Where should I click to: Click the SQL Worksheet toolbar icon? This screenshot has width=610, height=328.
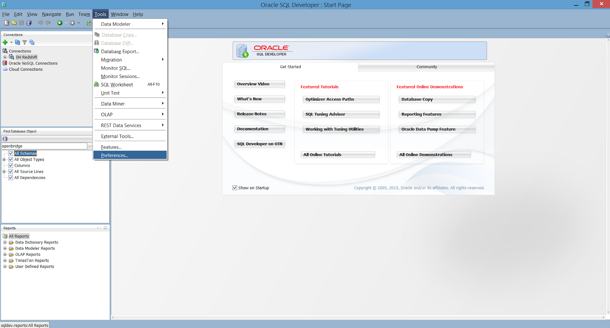click(89, 23)
